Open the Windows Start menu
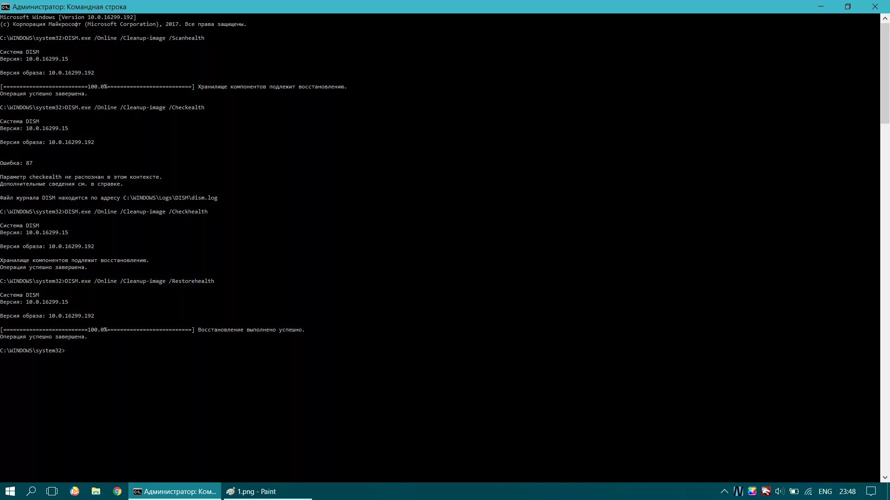Image resolution: width=890 pixels, height=500 pixels. (x=10, y=491)
